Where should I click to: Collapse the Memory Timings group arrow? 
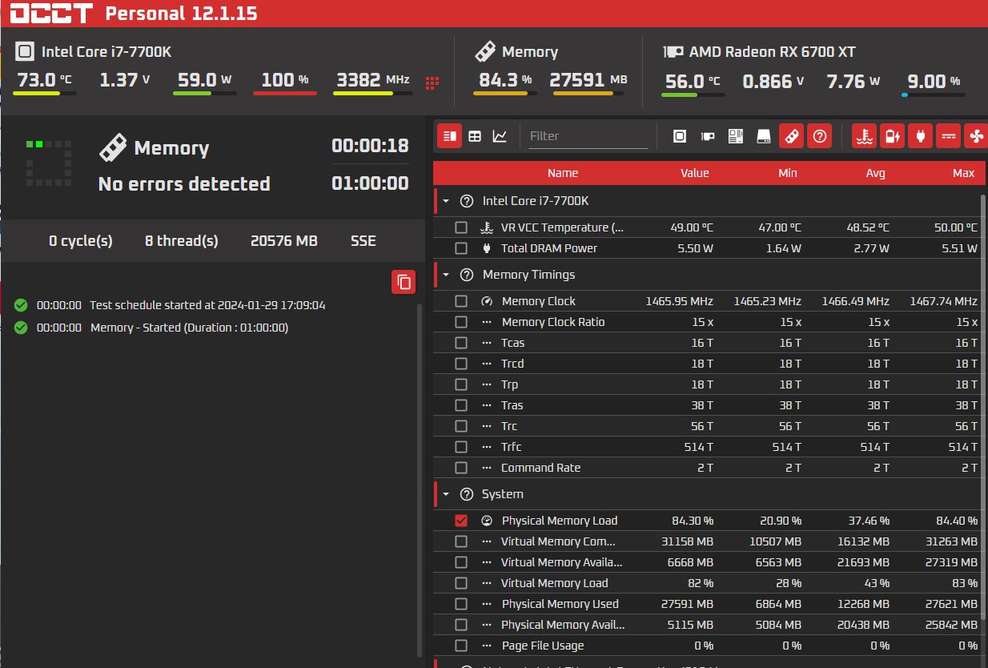coord(446,275)
